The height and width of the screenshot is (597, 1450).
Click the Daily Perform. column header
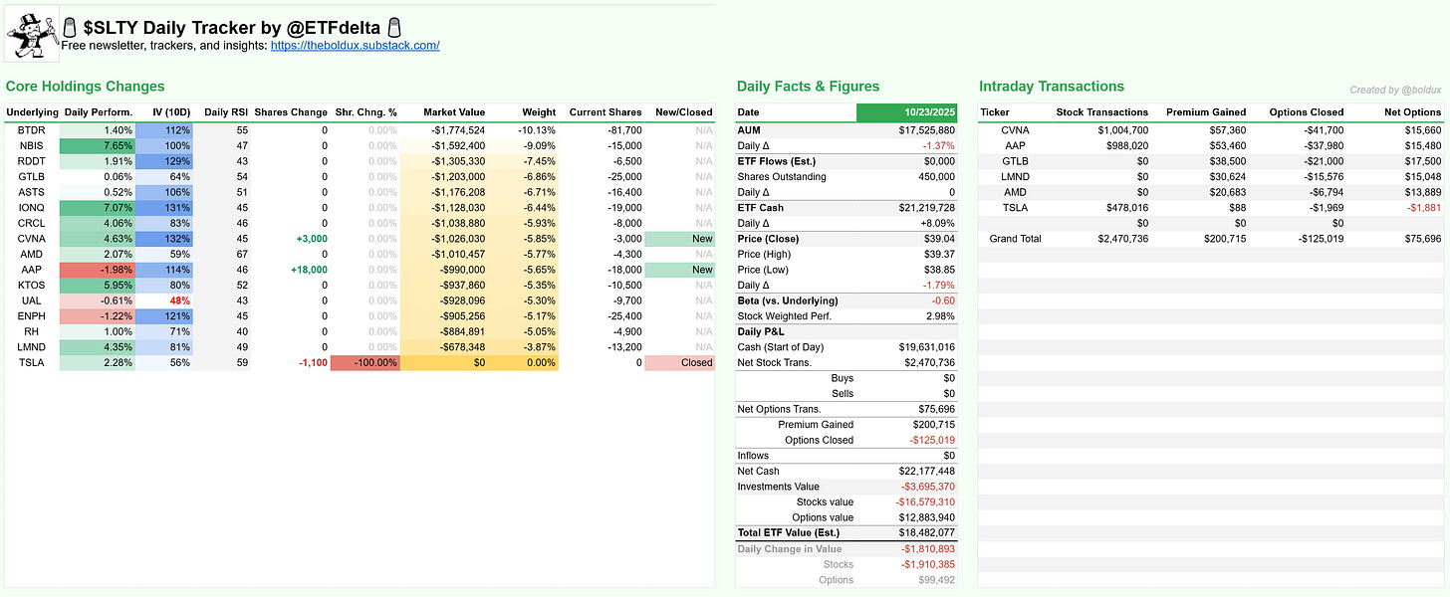[x=98, y=112]
